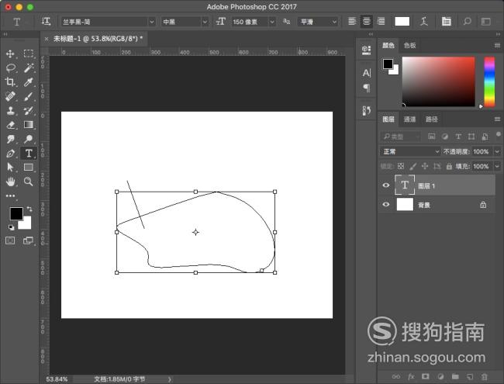Add a layer mask
This screenshot has width=504, height=384.
point(426,376)
